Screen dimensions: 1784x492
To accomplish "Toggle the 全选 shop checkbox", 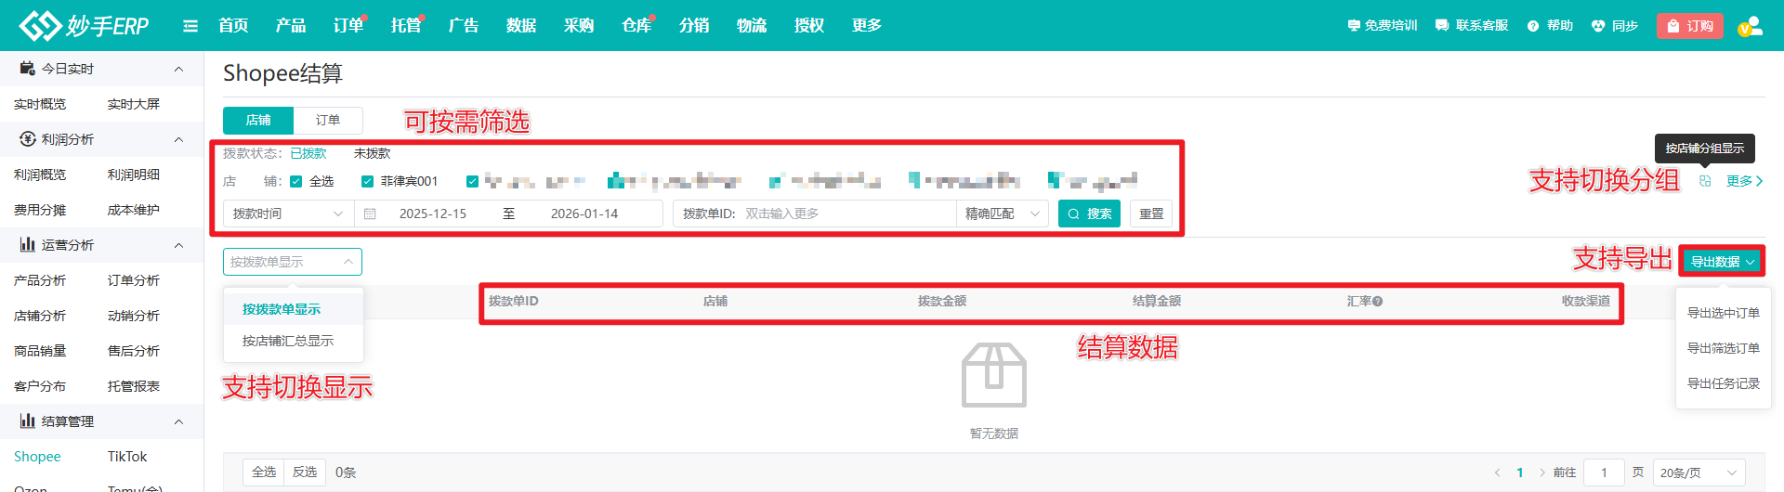I will (296, 182).
